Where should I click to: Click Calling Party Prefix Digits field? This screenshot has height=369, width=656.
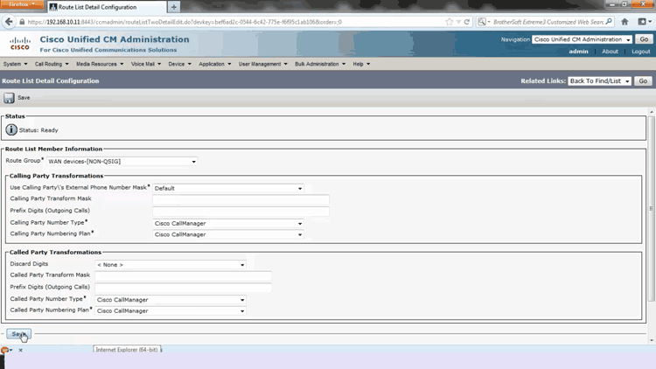point(241,212)
